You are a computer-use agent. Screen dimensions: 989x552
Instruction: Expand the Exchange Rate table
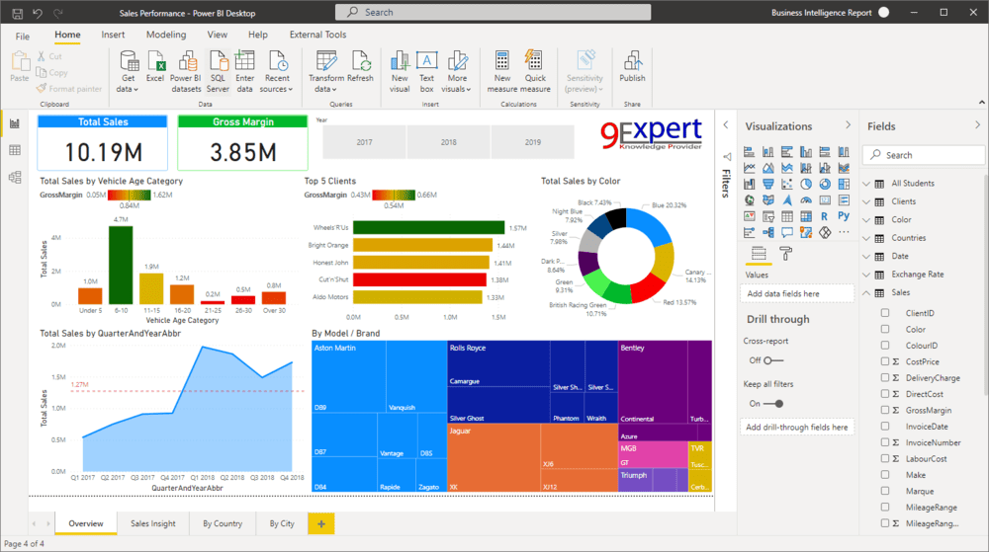click(866, 276)
